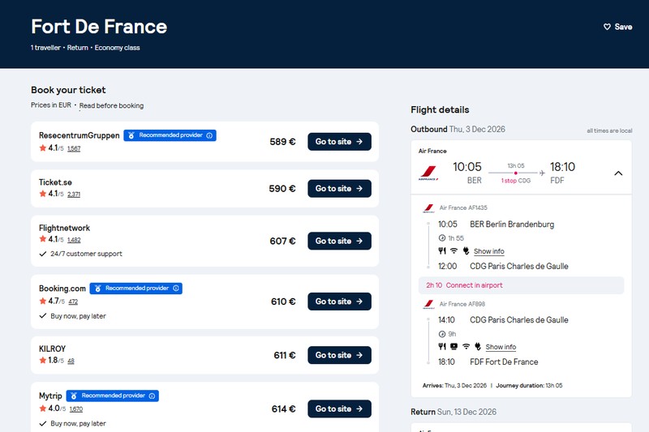Click the 589 € price
The width and height of the screenshot is (649, 432).
point(282,142)
